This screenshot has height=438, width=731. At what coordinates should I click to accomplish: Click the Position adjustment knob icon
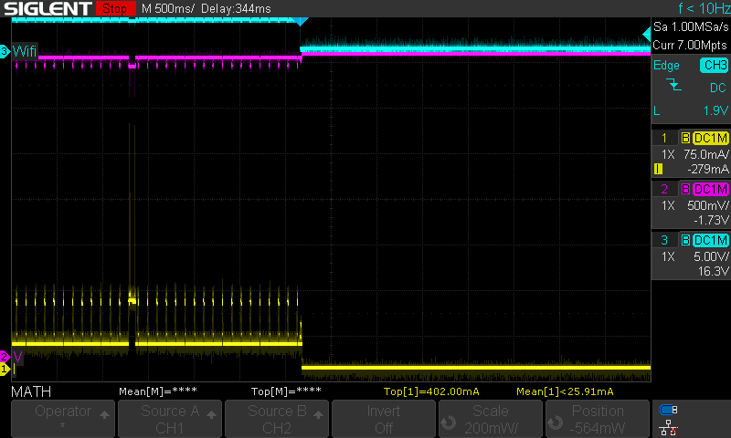(x=556, y=422)
